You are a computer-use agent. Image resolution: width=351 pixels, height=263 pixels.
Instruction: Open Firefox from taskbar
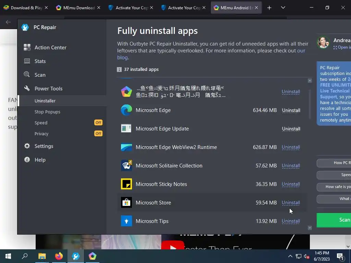pyautogui.click(x=59, y=256)
